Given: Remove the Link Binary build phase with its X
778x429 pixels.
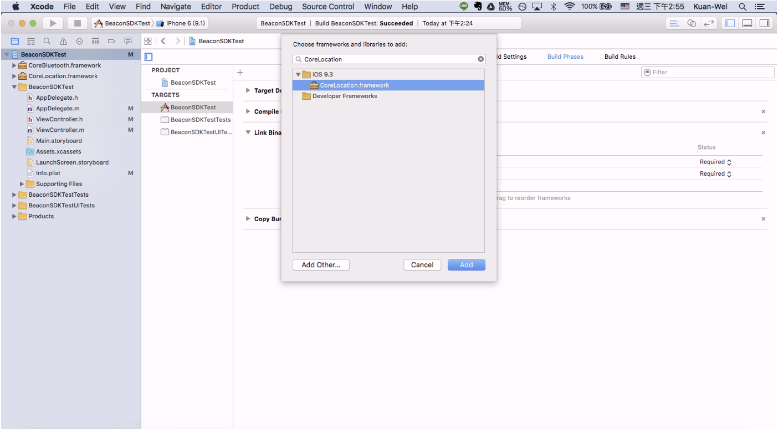Looking at the screenshot, I should pyautogui.click(x=763, y=133).
